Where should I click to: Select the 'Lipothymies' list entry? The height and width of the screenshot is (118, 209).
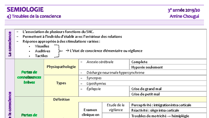(x=96, y=83)
